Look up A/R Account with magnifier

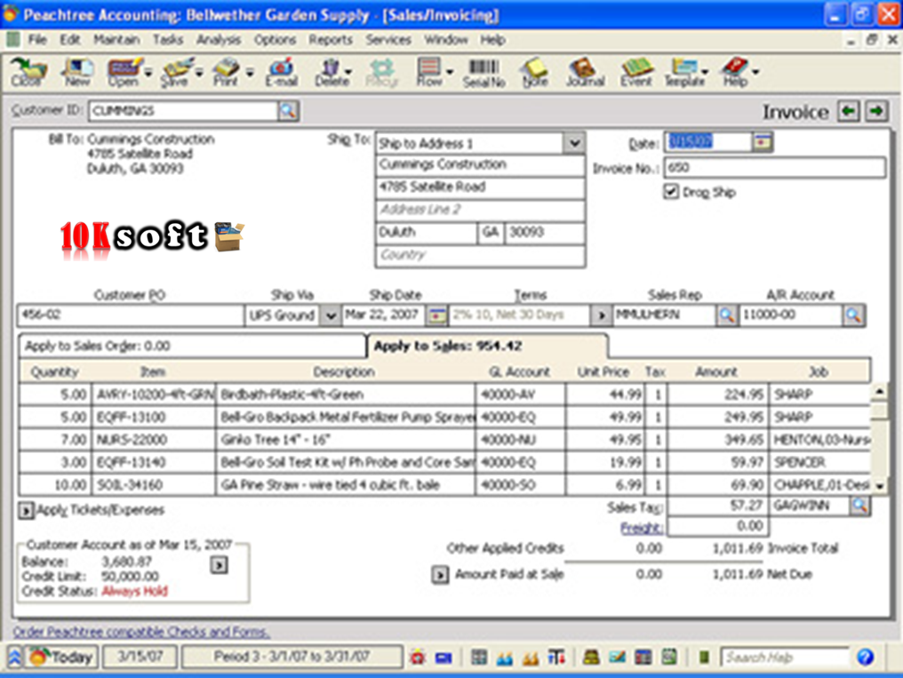853,315
